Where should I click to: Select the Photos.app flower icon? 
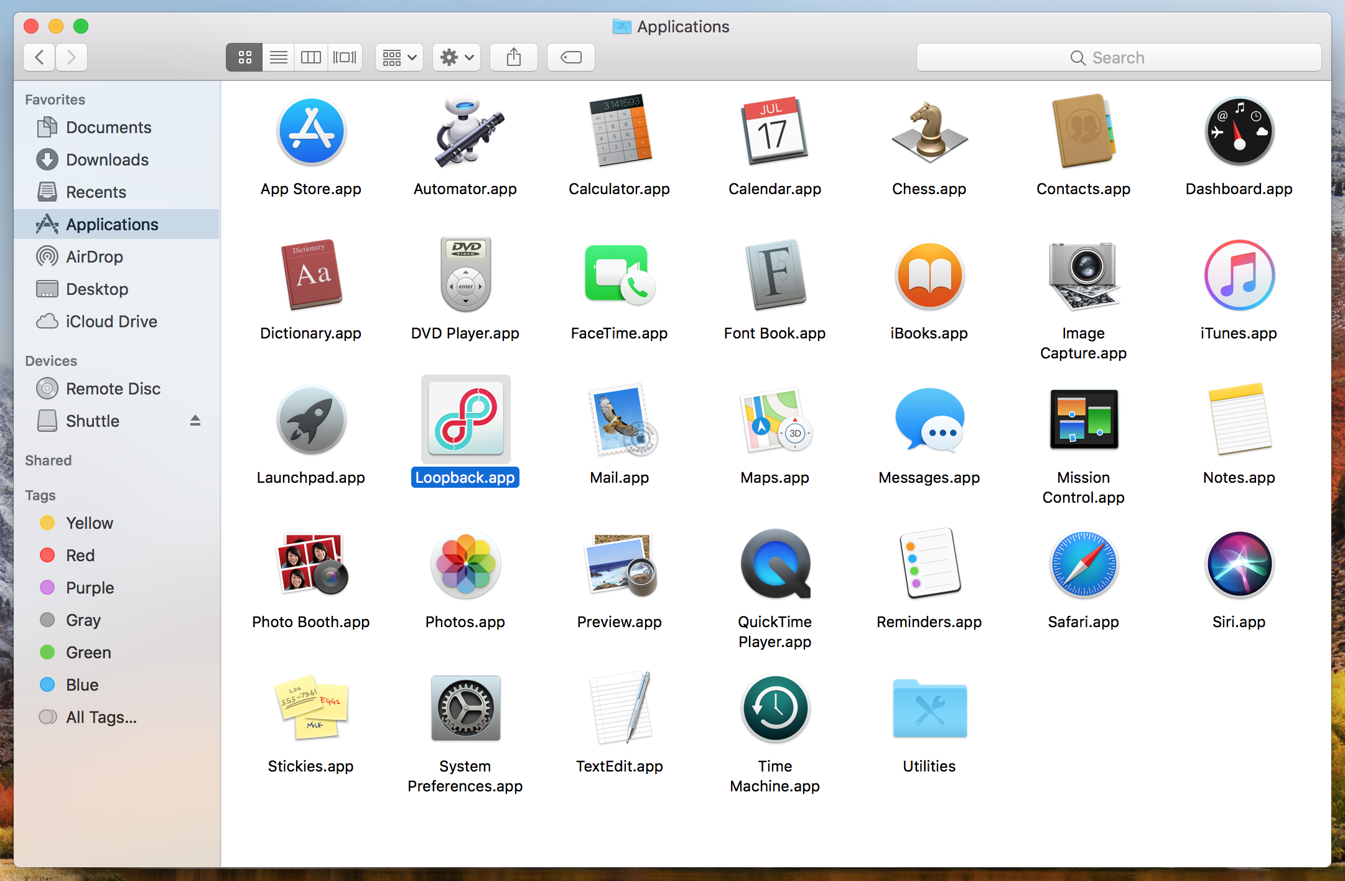(x=466, y=564)
